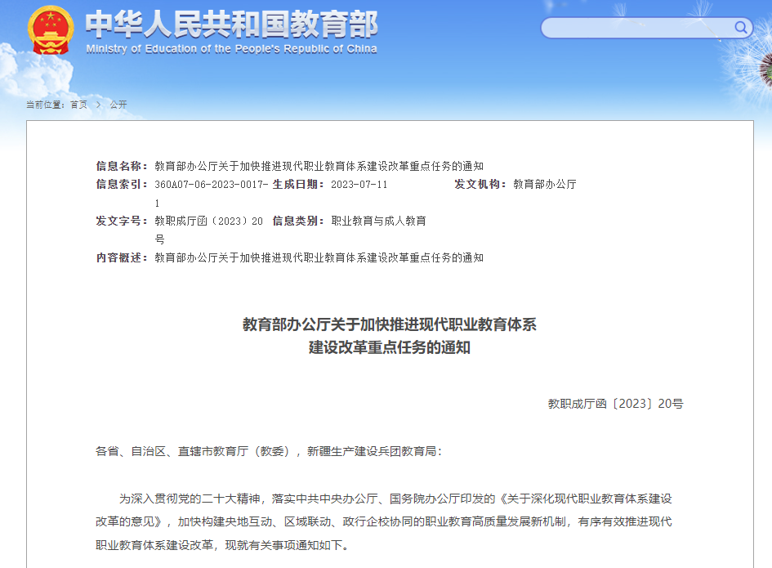Screen dimensions: 772x568
Task: Click the salutation line starting with 各省、自治区
Action: pyautogui.click(x=268, y=451)
